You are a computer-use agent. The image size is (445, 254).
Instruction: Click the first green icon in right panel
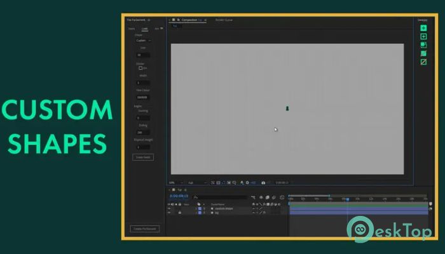click(423, 28)
